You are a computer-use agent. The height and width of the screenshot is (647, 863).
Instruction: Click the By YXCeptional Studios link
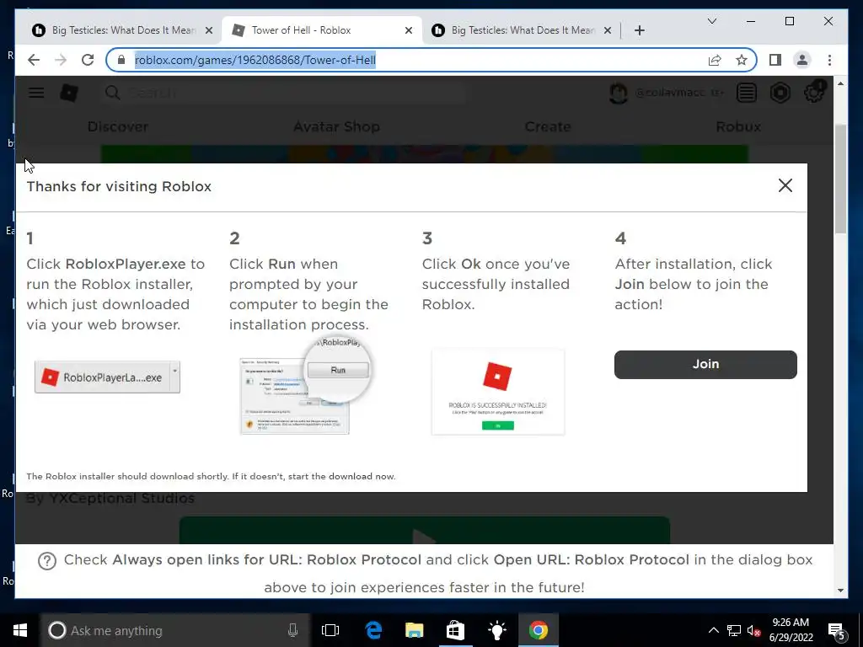tap(110, 499)
